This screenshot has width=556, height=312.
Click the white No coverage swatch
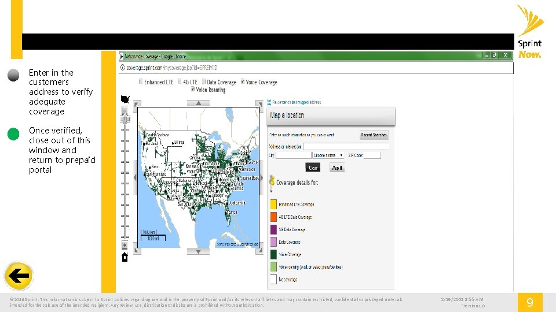(x=273, y=279)
